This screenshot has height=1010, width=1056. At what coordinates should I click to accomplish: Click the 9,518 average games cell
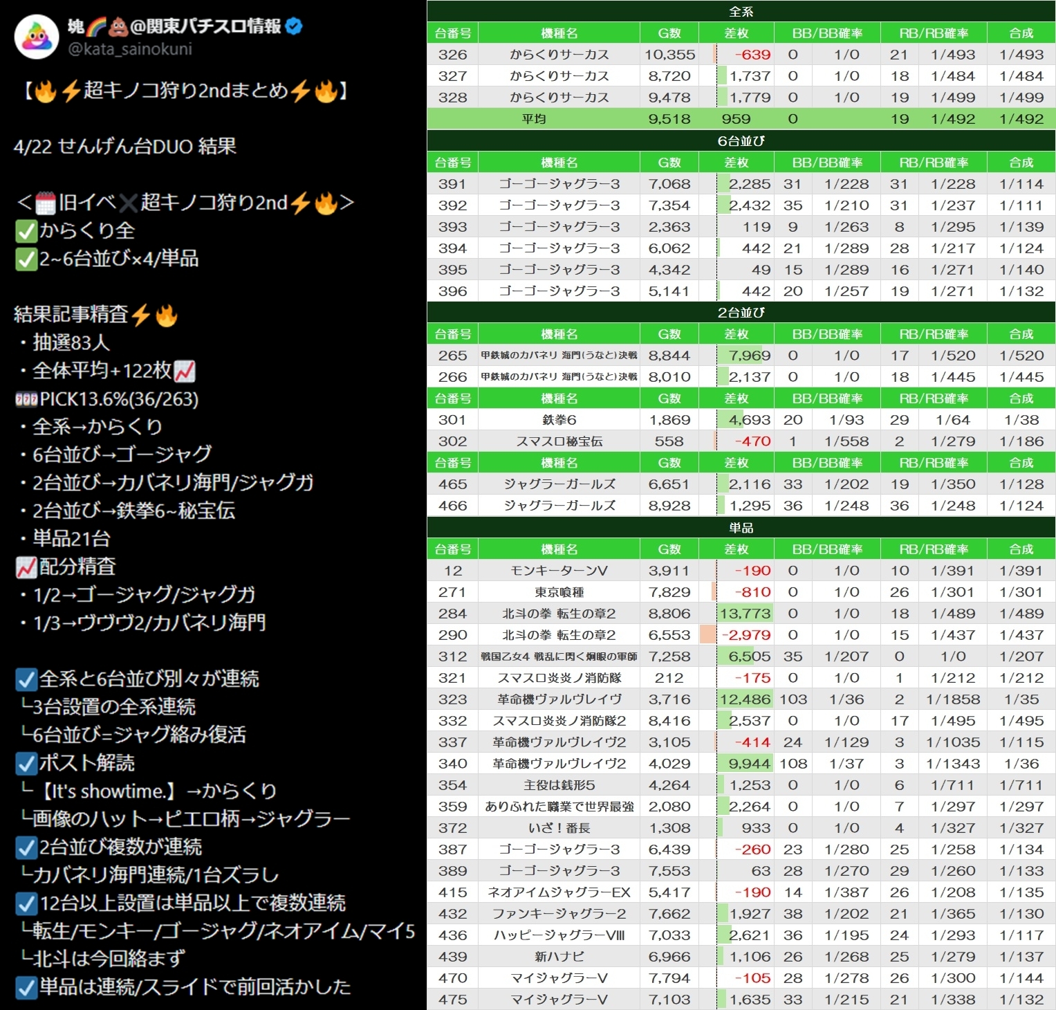[669, 119]
